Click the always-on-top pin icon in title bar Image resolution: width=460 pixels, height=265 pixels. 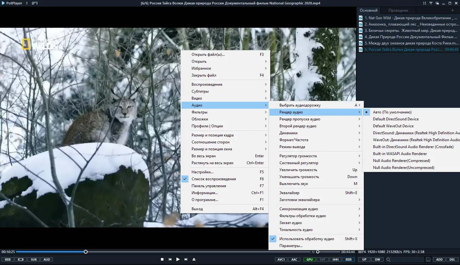coord(431,3)
